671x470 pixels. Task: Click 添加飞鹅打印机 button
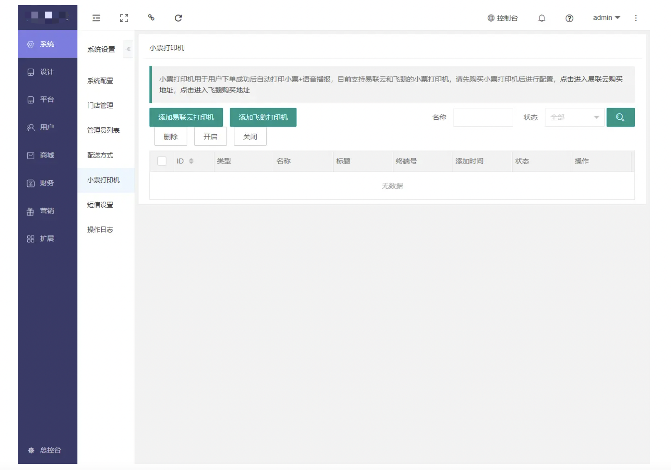263,117
